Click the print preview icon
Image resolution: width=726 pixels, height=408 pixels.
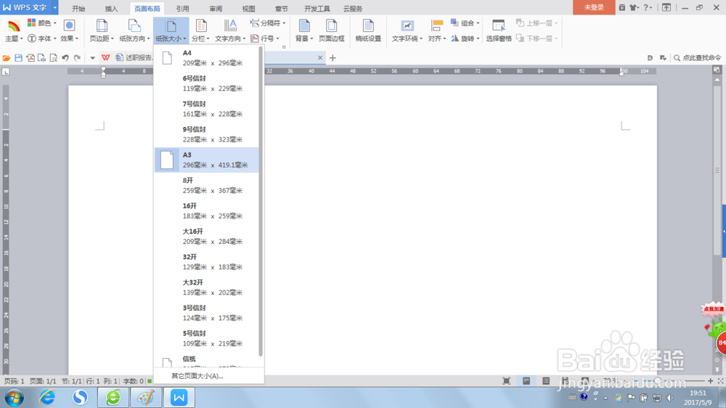coord(53,58)
